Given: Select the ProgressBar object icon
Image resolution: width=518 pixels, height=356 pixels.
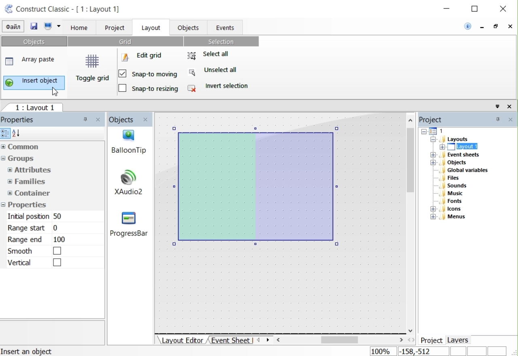Looking at the screenshot, I should (x=129, y=219).
